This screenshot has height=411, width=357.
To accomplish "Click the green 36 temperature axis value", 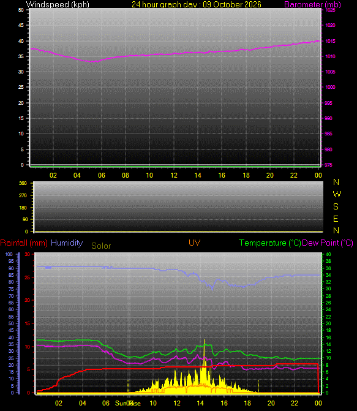I will [328, 268].
